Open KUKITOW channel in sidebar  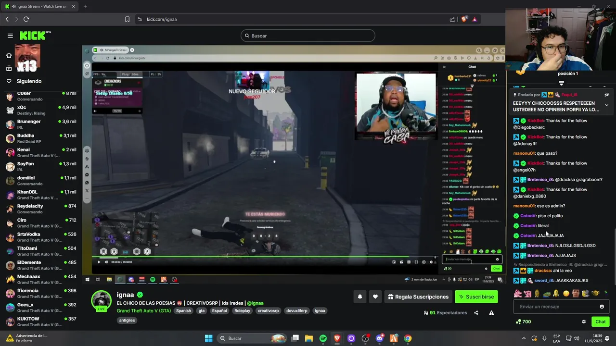[40, 321]
